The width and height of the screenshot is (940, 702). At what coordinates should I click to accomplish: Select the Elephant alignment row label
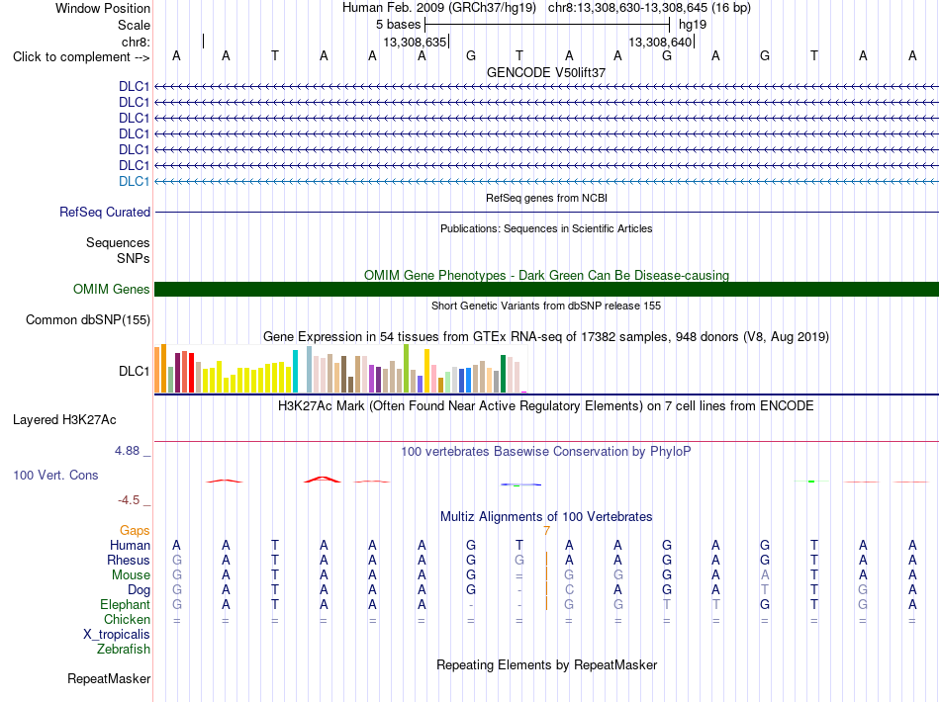coord(126,604)
